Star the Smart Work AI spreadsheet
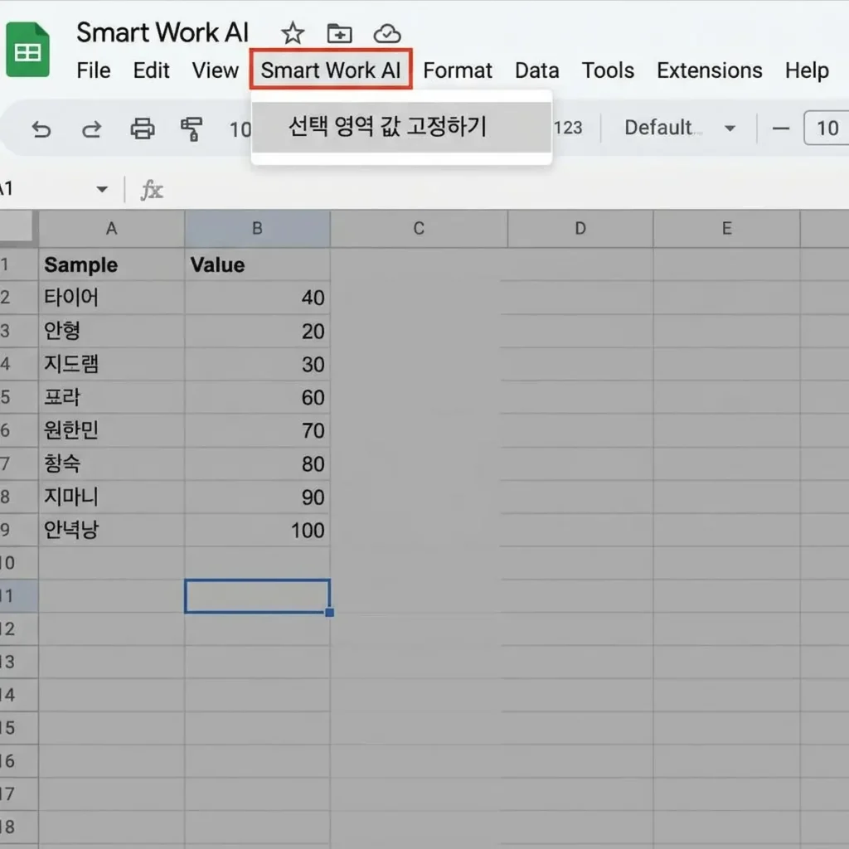This screenshot has width=849, height=849. point(292,33)
